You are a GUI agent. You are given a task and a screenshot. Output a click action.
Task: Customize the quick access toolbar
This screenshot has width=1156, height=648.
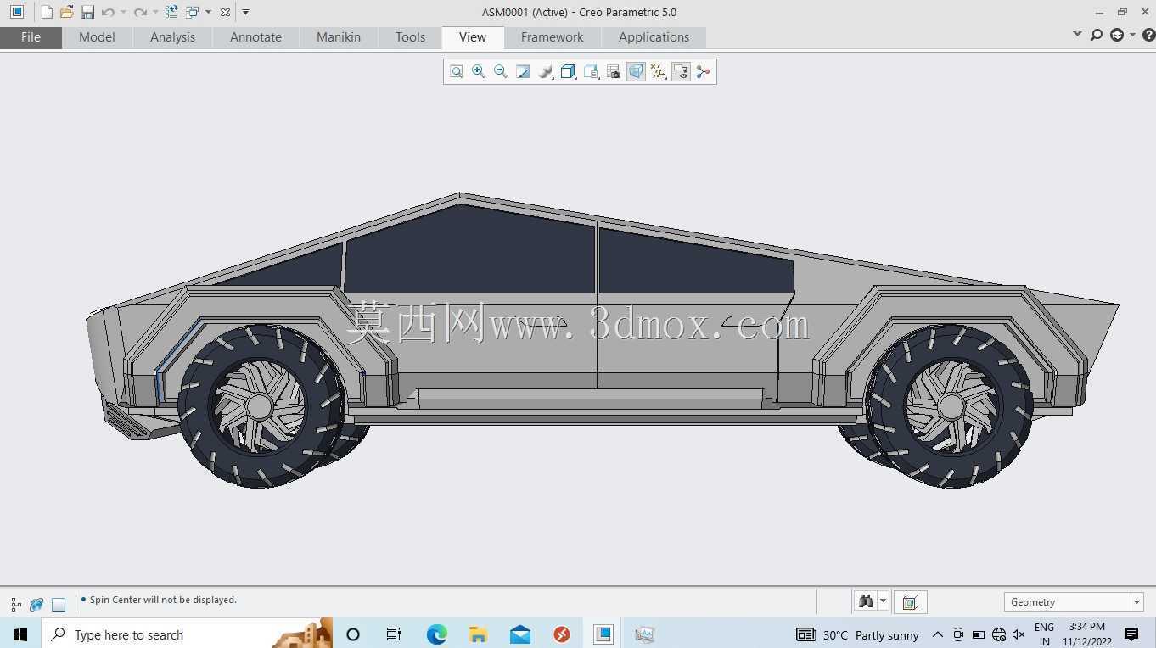(245, 12)
